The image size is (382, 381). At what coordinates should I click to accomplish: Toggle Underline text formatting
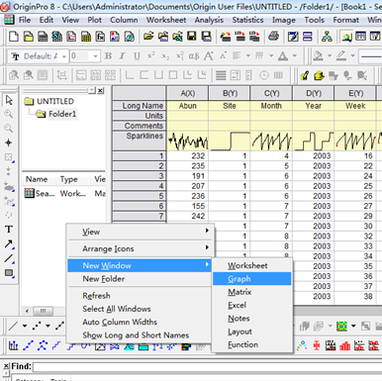pos(137,56)
